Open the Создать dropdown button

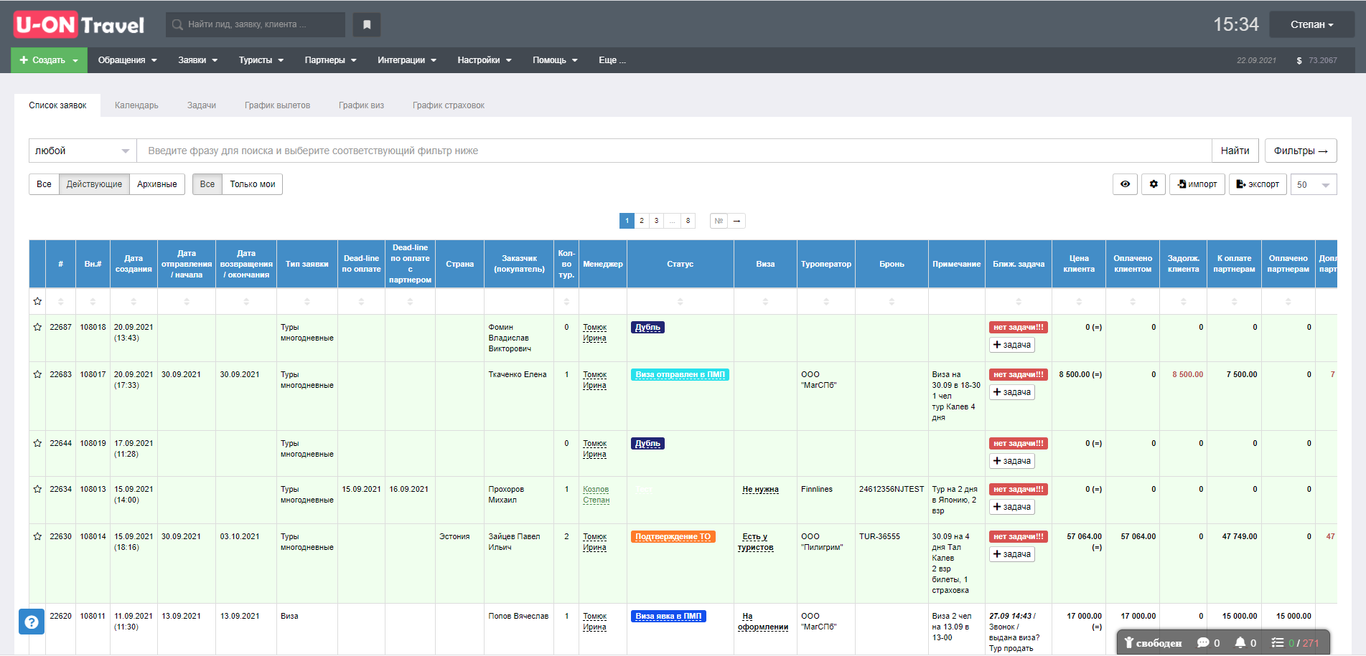pos(49,60)
